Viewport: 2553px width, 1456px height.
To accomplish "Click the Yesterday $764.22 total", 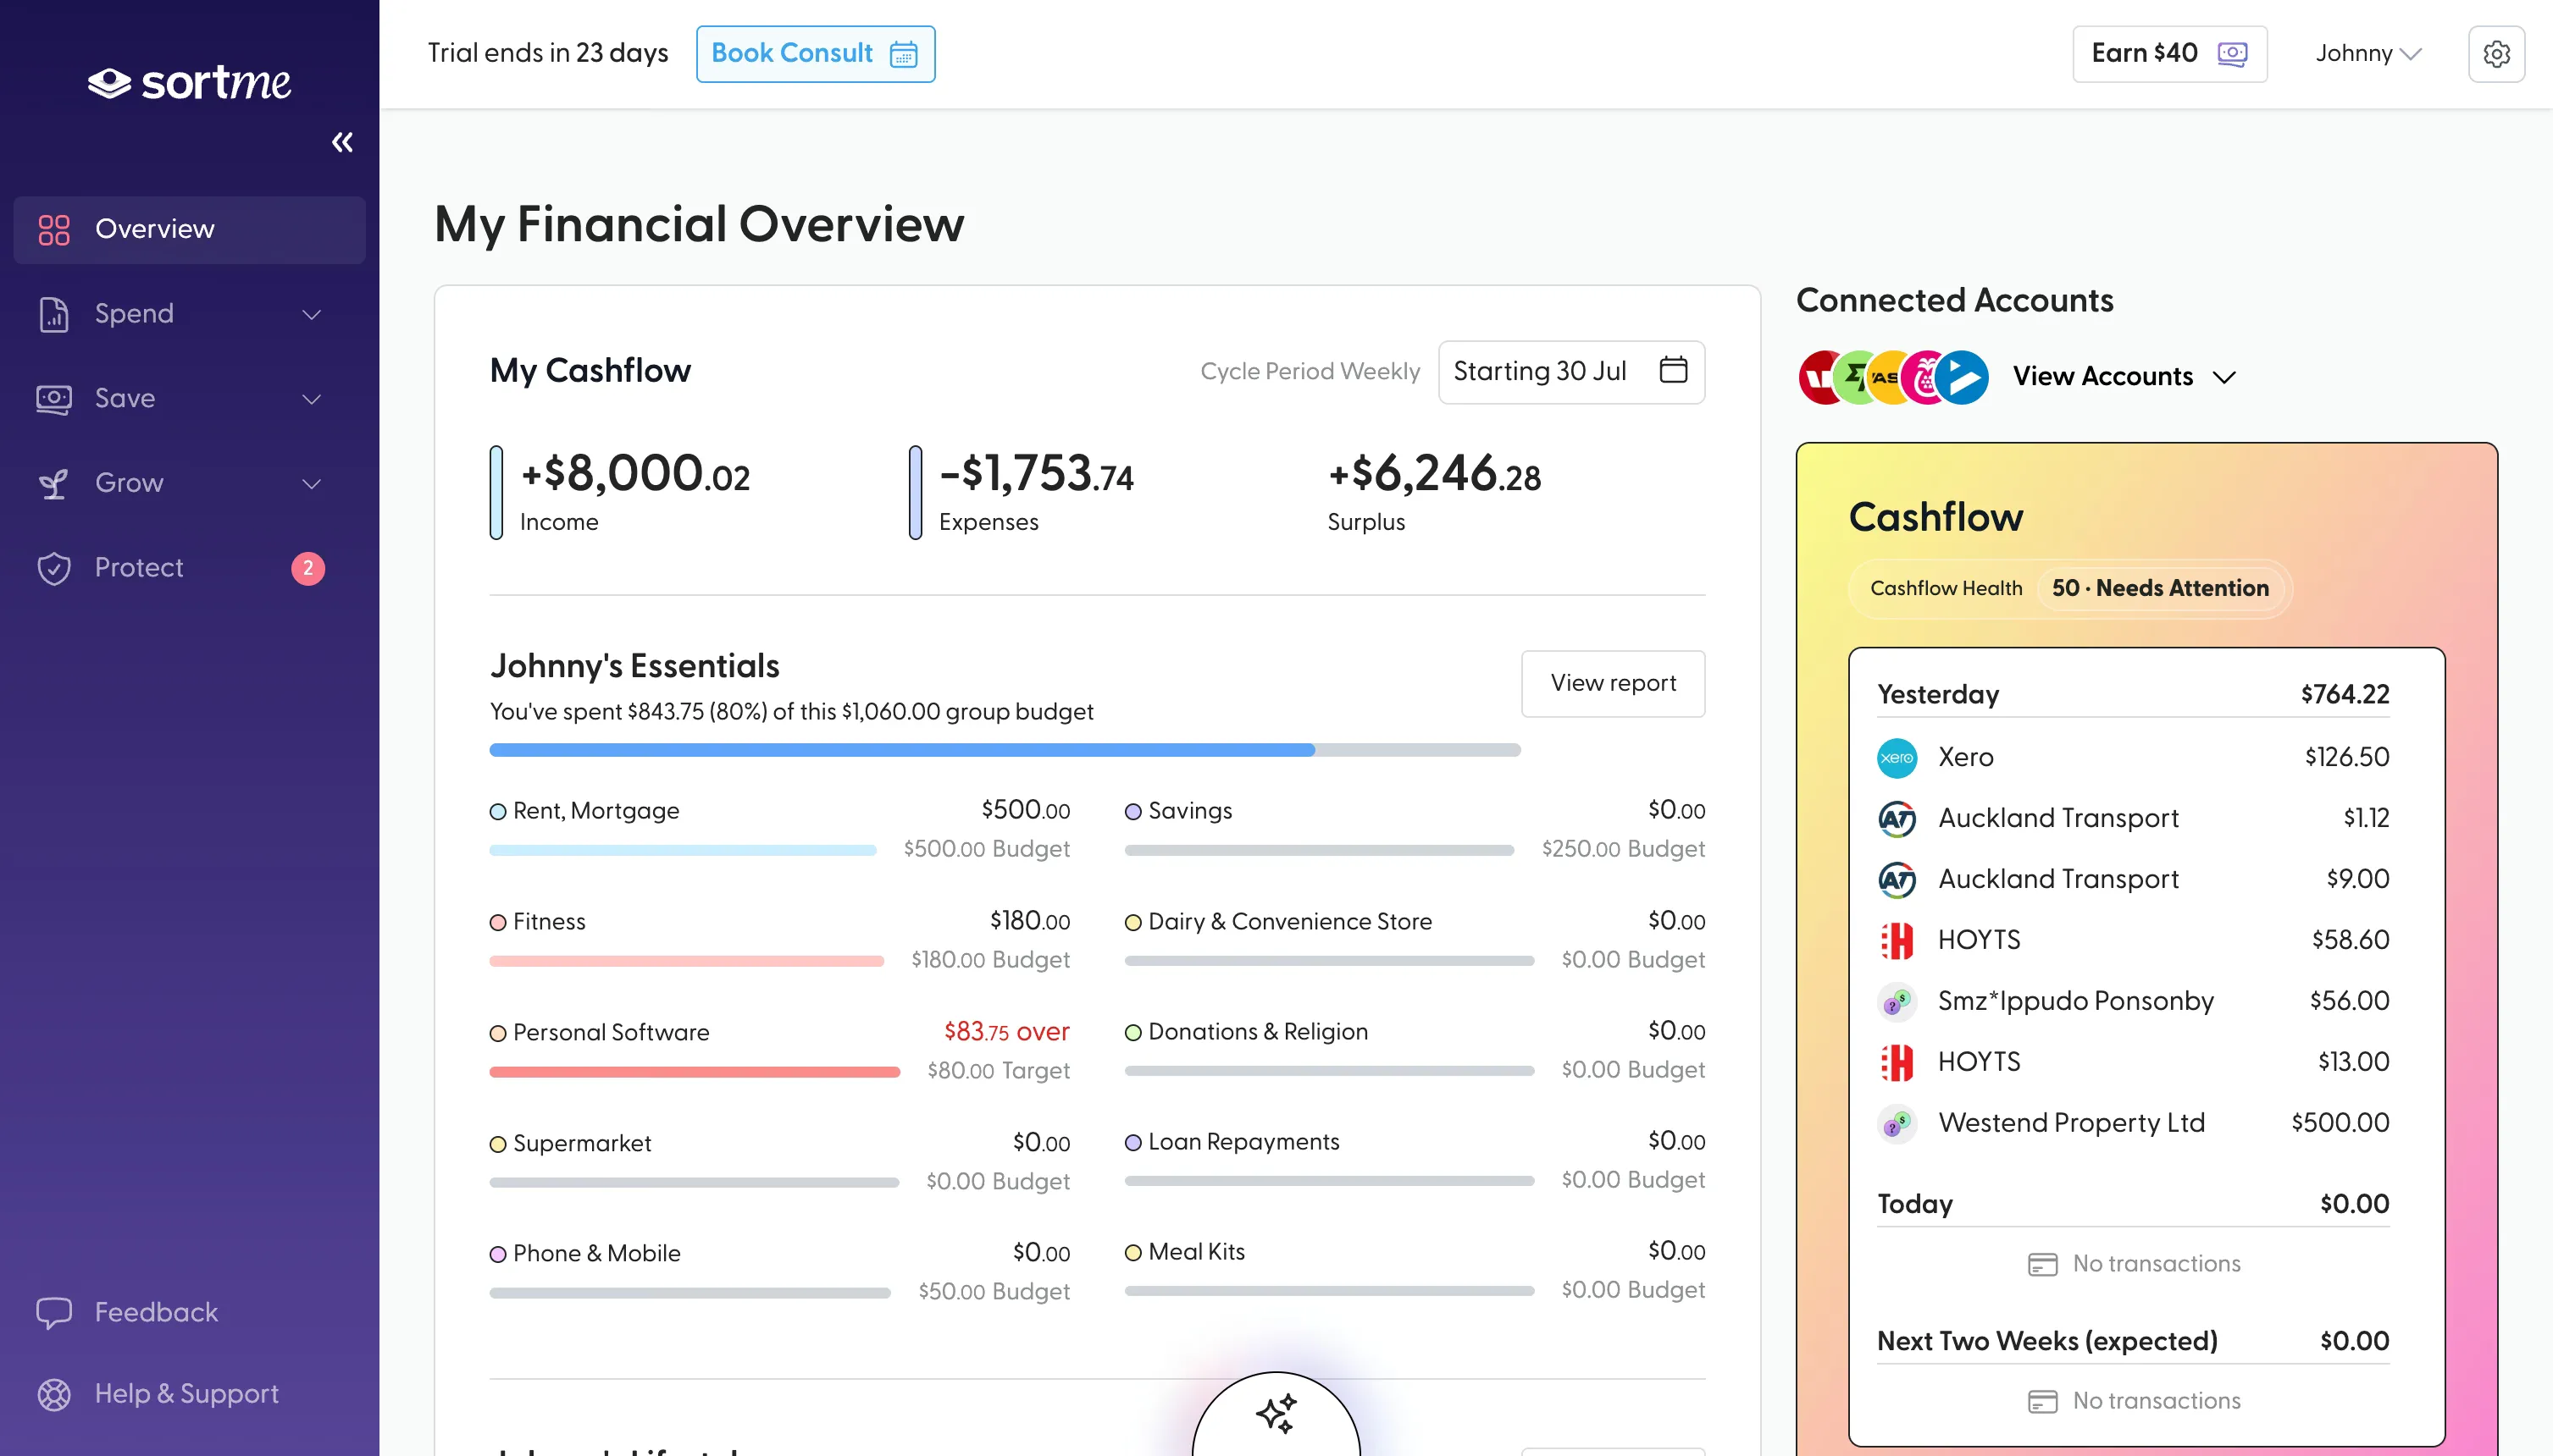I will [x=2345, y=694].
